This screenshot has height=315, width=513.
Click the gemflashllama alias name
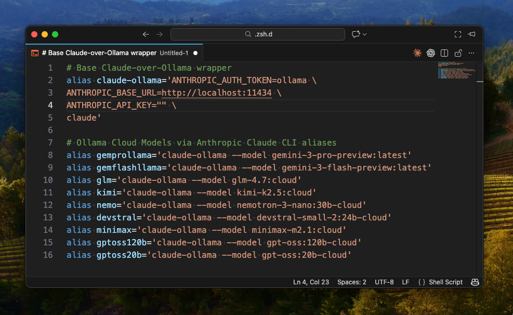pos(129,168)
